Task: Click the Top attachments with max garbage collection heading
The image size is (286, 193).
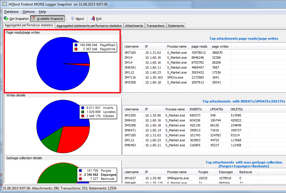Action: pyautogui.click(x=244, y=164)
